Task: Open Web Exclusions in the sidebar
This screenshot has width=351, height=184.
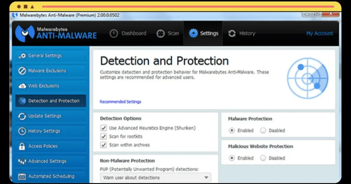Action: (x=51, y=86)
